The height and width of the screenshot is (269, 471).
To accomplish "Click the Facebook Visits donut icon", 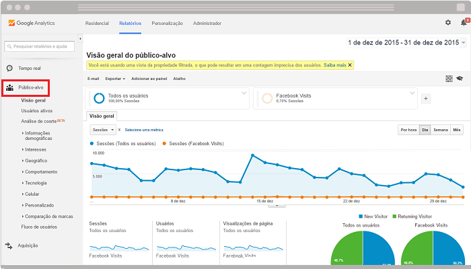I will coord(267,98).
